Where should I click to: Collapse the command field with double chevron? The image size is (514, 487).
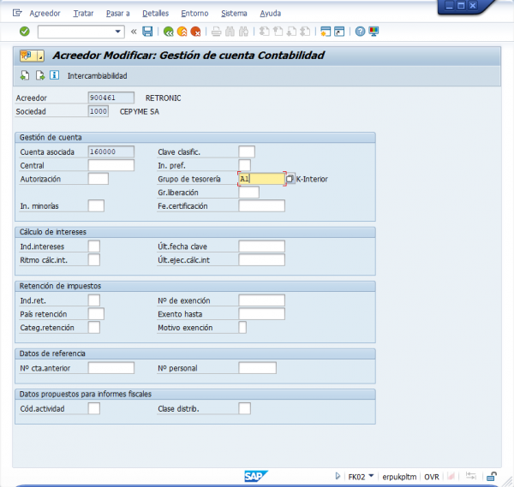pyautogui.click(x=134, y=32)
